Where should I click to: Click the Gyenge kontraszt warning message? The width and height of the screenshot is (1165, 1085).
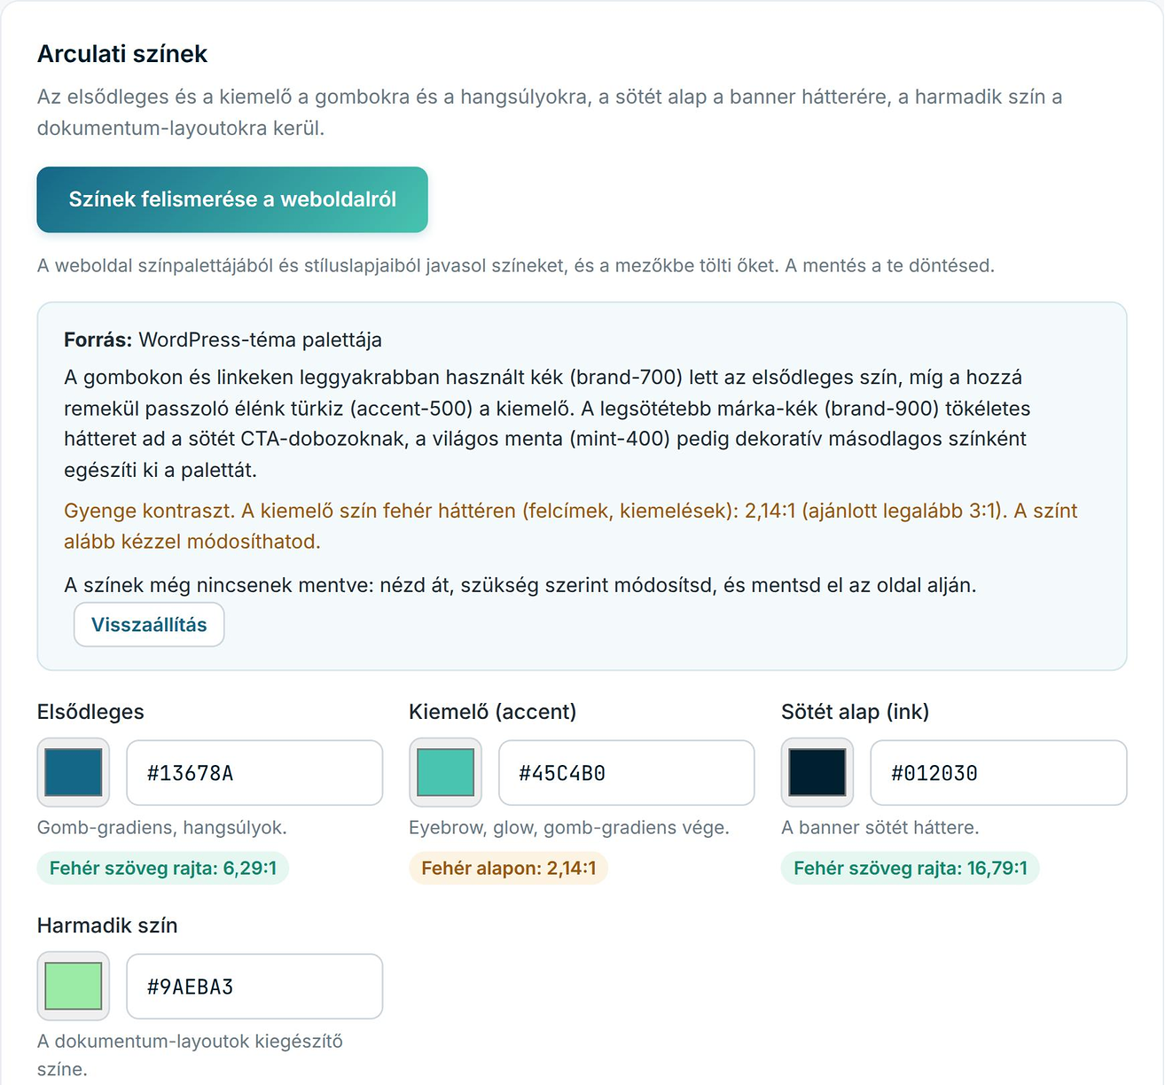click(x=571, y=526)
